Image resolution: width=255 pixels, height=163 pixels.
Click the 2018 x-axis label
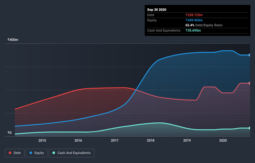[151, 140]
